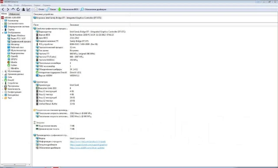Open the graph chart toolbar icon
The height and width of the screenshot is (168, 278).
(28, 10)
